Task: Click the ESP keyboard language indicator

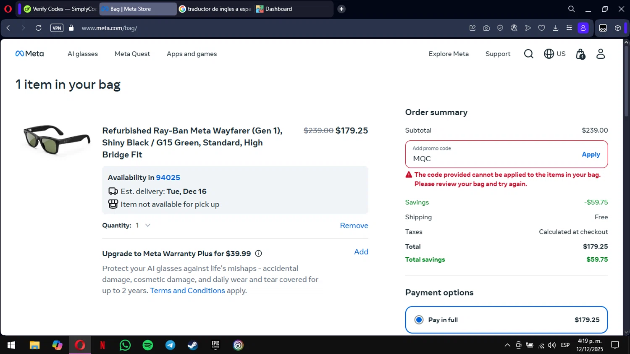Action: pos(565,345)
